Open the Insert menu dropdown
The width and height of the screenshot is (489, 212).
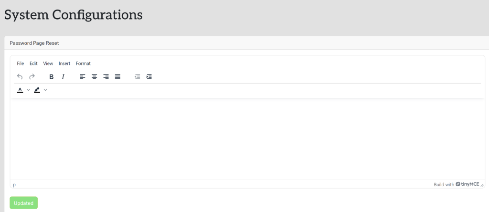[x=64, y=64]
